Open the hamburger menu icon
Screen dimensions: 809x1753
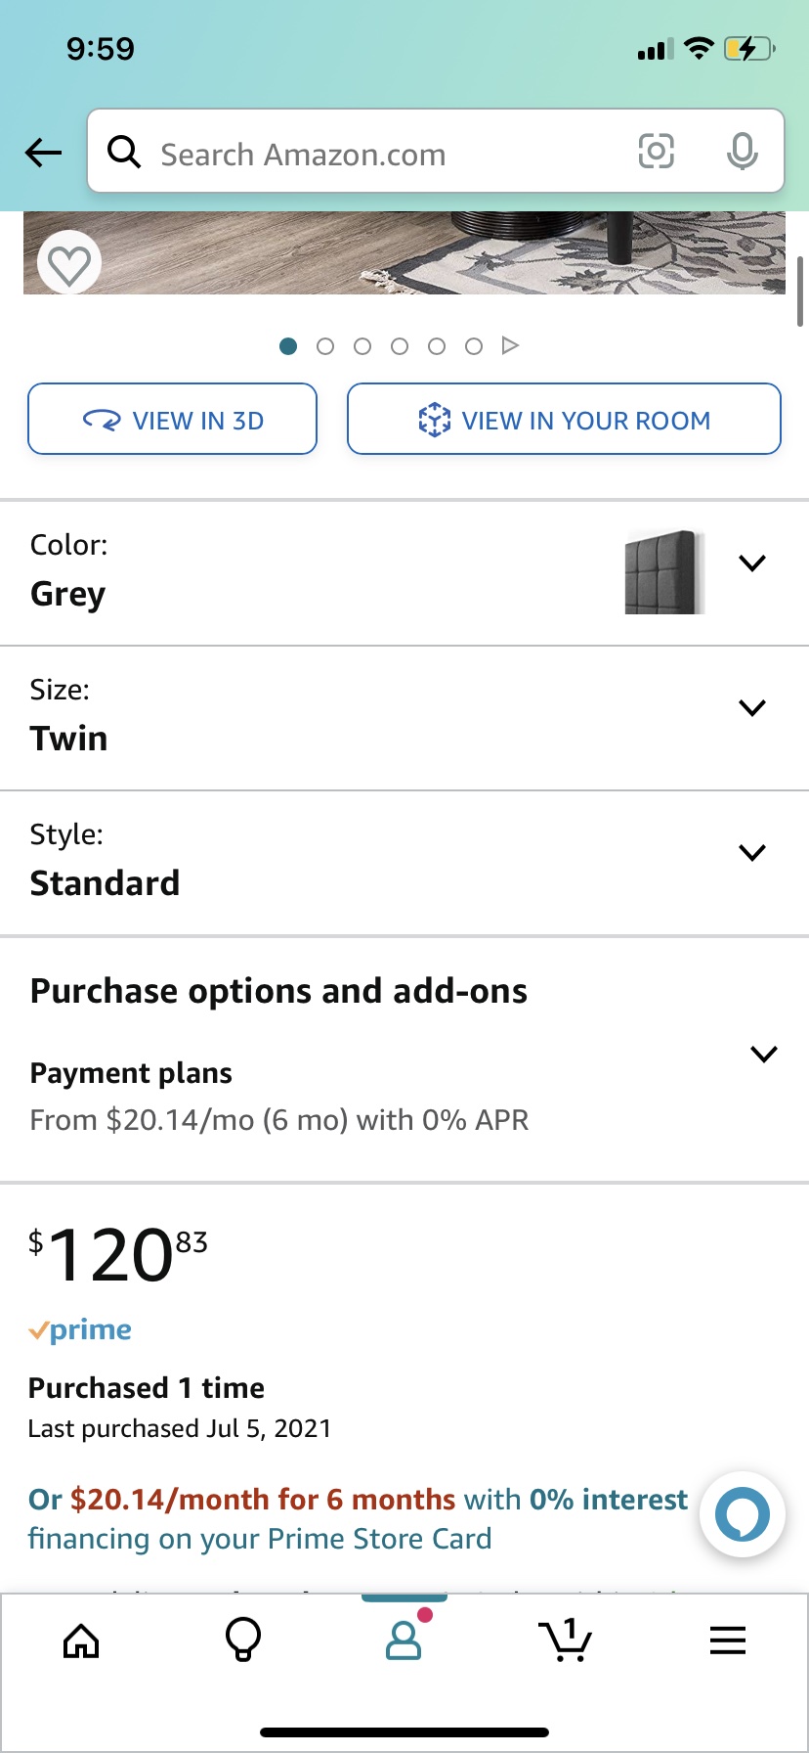coord(728,1641)
